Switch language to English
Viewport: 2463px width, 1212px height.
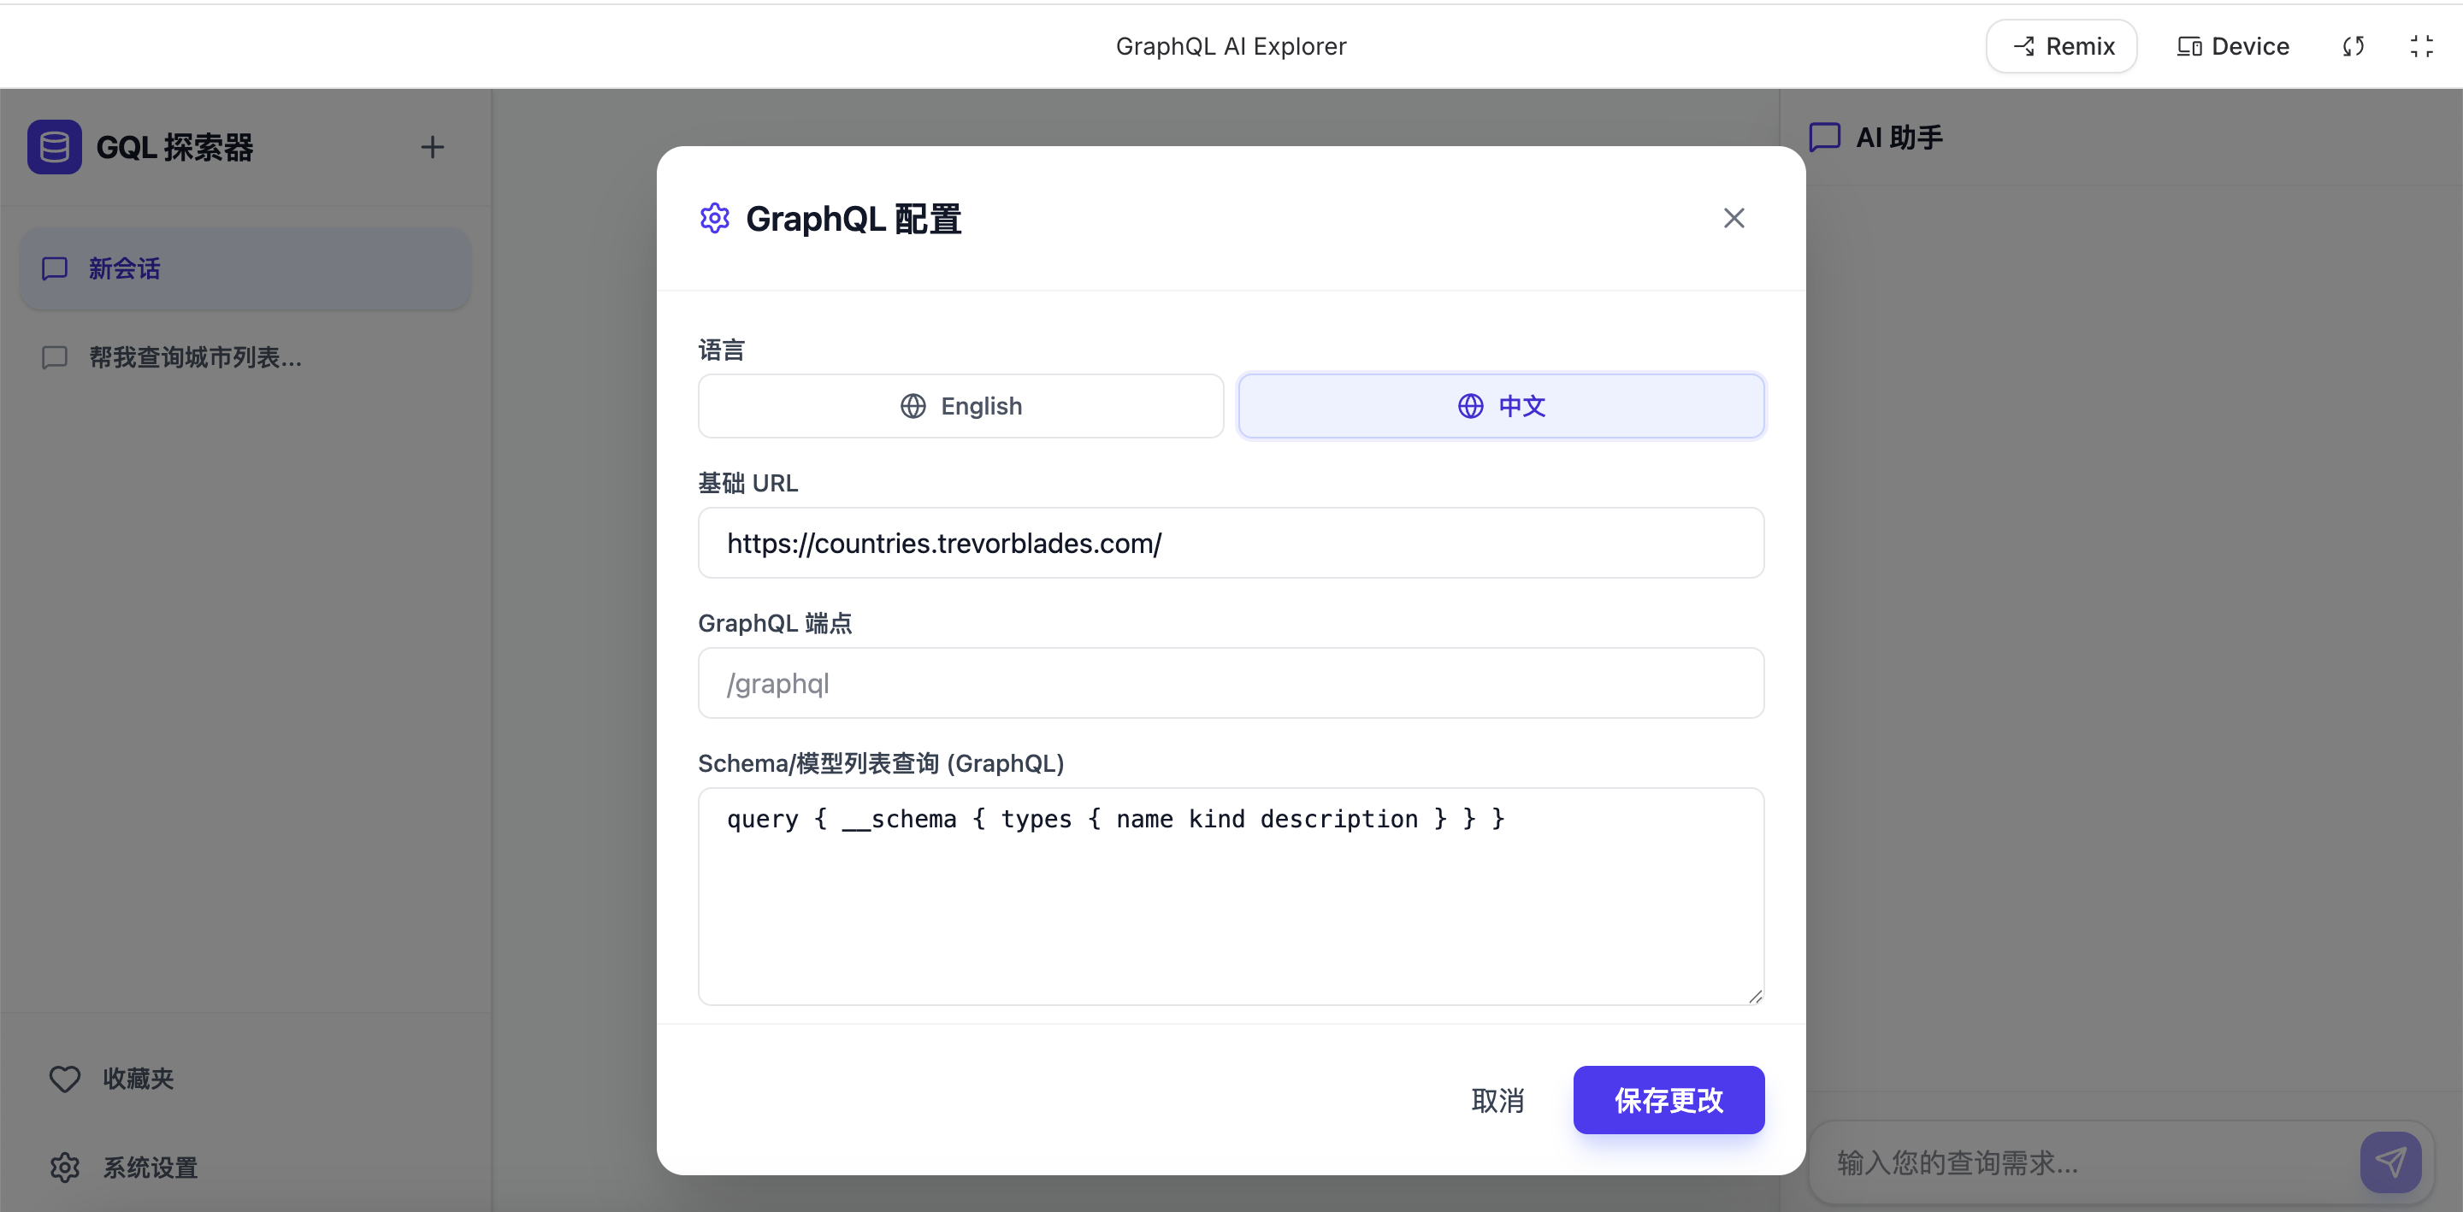click(960, 406)
